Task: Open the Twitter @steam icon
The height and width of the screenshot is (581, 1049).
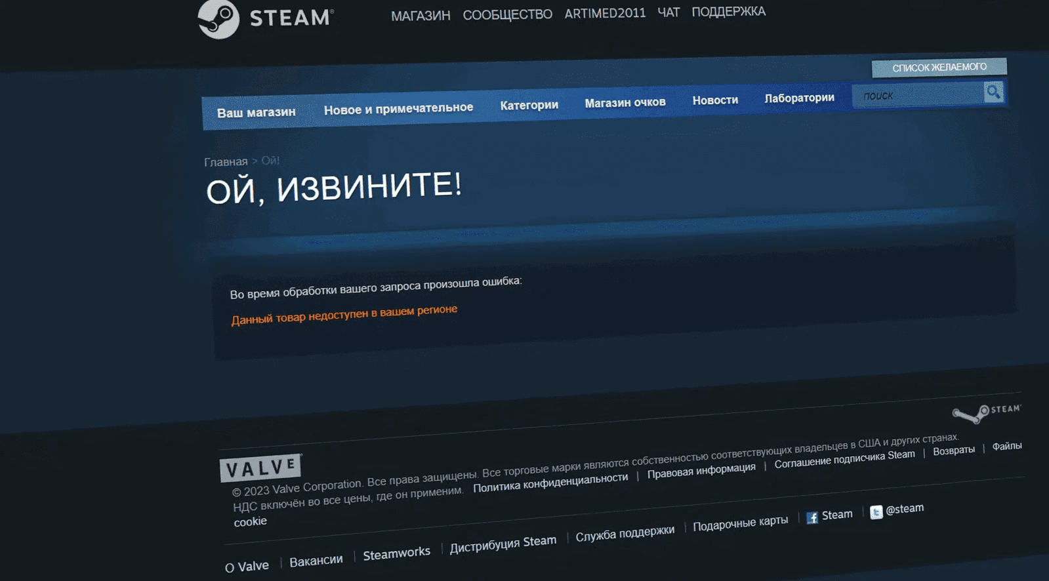Action: (x=876, y=512)
